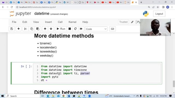Open a new browser tab
This screenshot has width=175, height=98.
click(141, 2)
